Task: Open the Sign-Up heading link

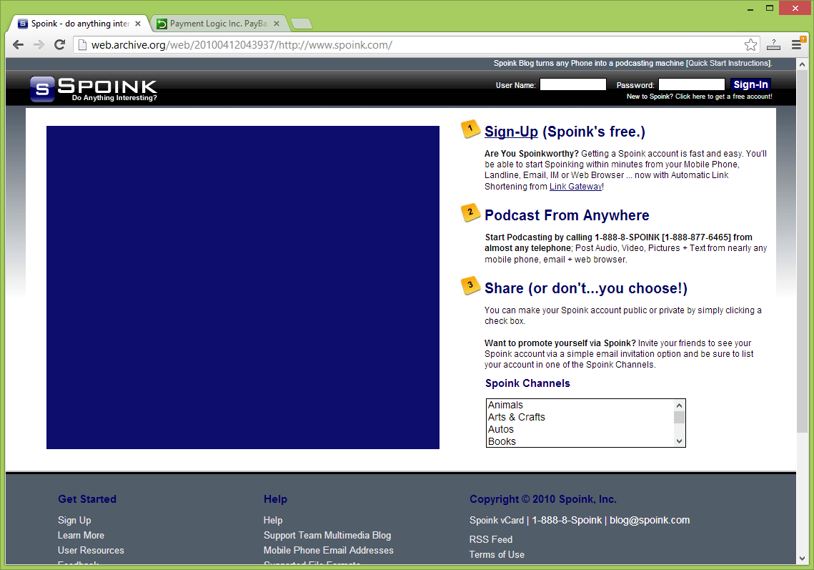Action: 512,132
